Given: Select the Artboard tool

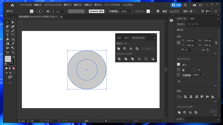Looking at the screenshot, I should (x=7, y=52).
